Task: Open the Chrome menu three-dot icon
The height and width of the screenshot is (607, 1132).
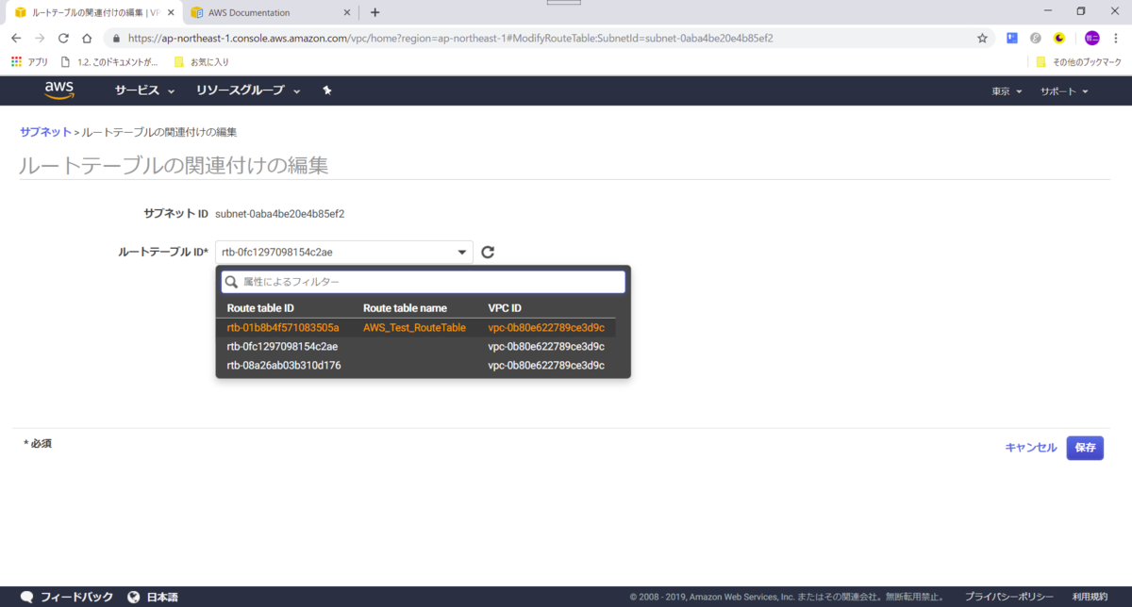Action: click(1116, 39)
